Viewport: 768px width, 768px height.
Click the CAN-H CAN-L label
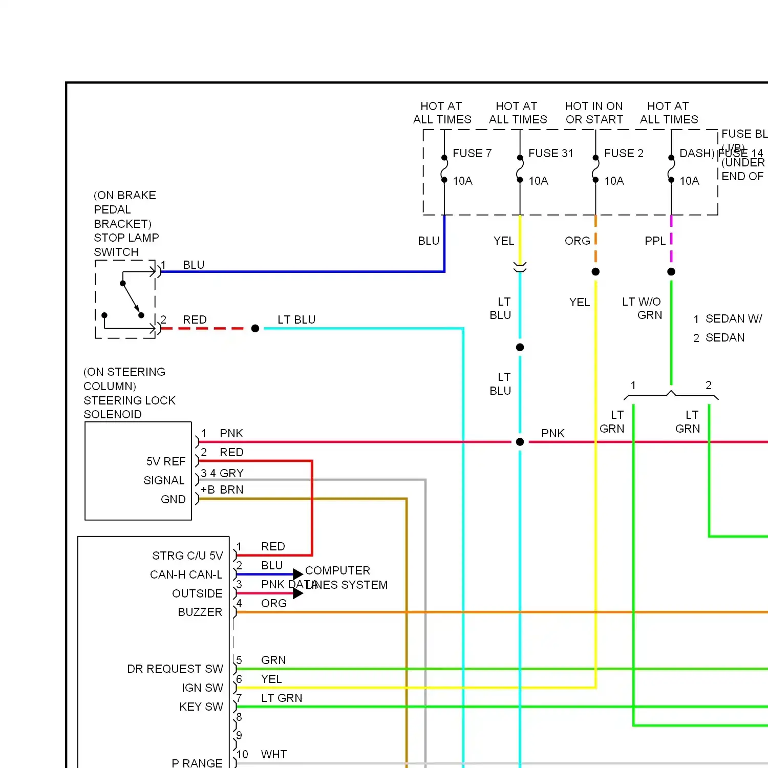click(x=186, y=574)
